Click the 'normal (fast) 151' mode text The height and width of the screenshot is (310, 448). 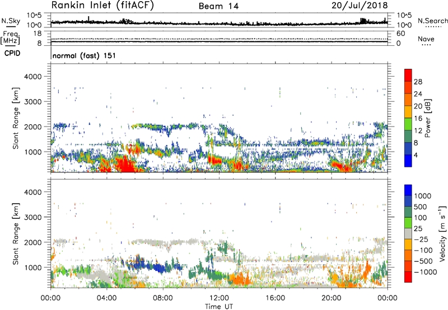pyautogui.click(x=85, y=55)
